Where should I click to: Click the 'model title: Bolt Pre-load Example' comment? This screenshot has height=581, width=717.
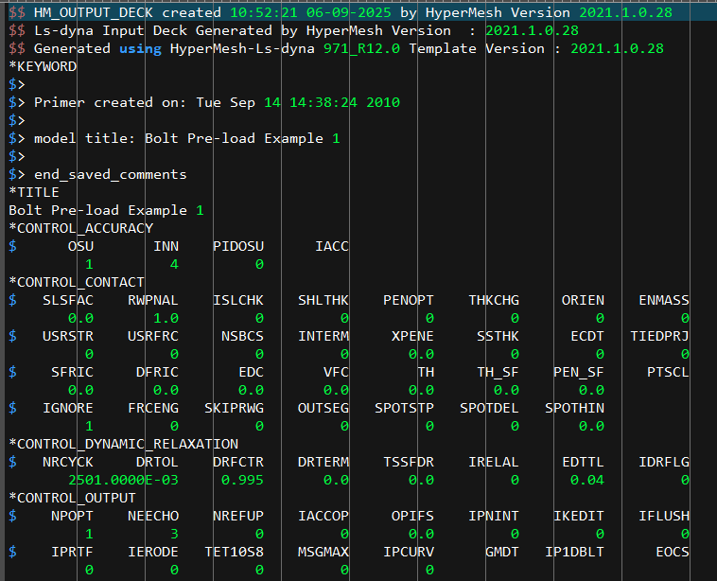click(179, 138)
